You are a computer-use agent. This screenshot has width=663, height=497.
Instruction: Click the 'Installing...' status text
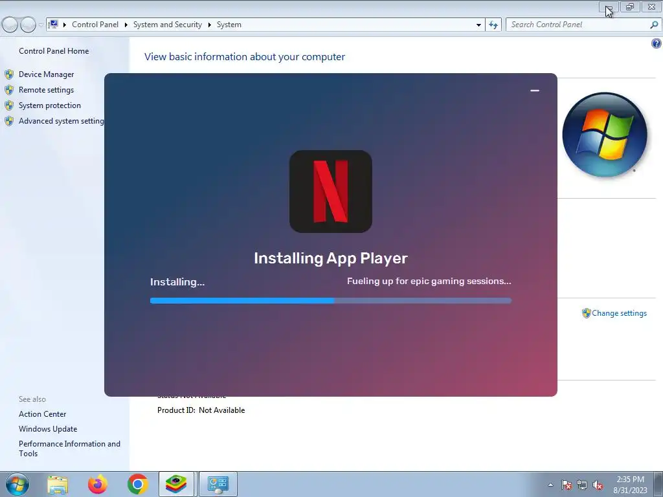(x=177, y=282)
